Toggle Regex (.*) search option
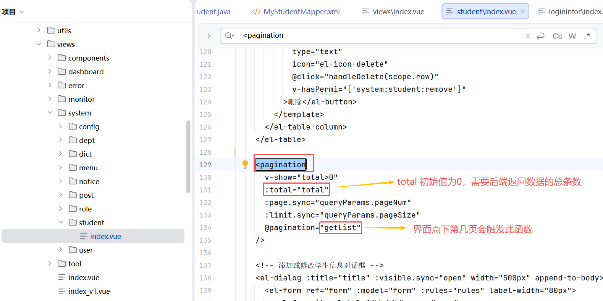The width and height of the screenshot is (603, 301). [x=587, y=36]
